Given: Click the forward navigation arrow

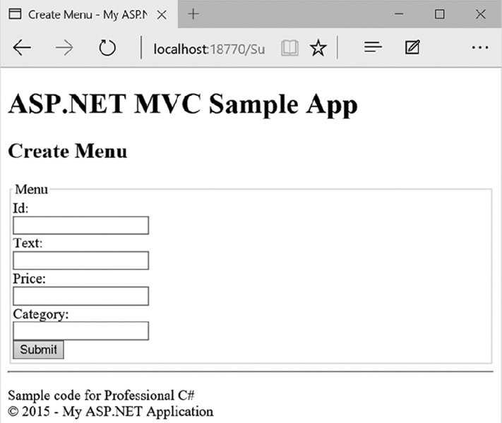Looking at the screenshot, I should click(x=64, y=48).
